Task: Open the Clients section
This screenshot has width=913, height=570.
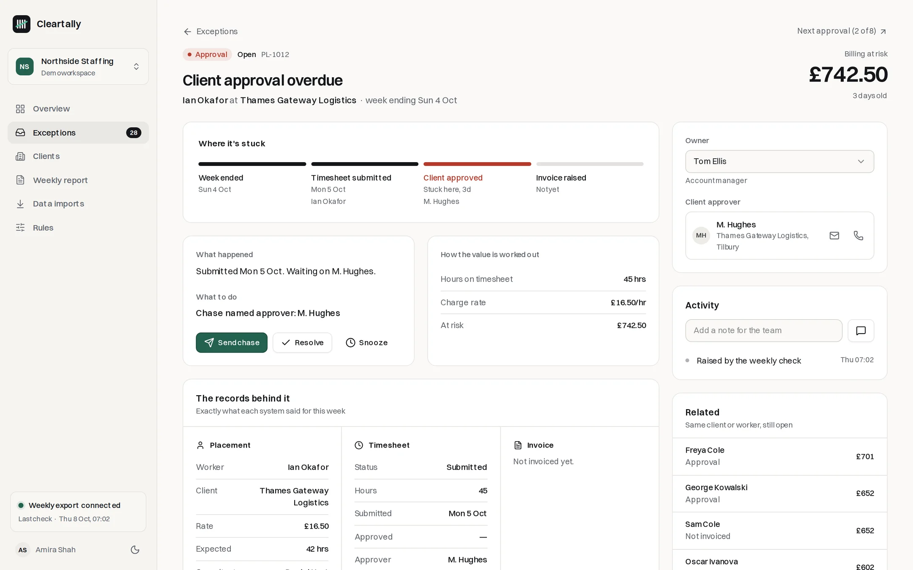Action: pos(78,156)
